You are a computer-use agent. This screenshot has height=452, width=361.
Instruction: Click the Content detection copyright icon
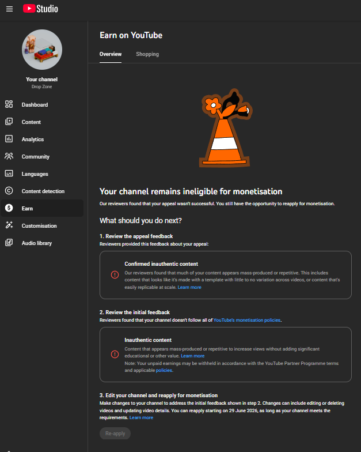(x=9, y=190)
